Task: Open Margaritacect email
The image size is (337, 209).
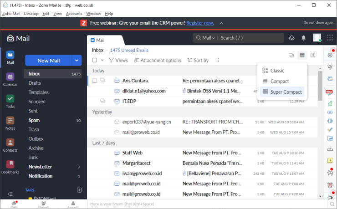Action: pyautogui.click(x=203, y=163)
